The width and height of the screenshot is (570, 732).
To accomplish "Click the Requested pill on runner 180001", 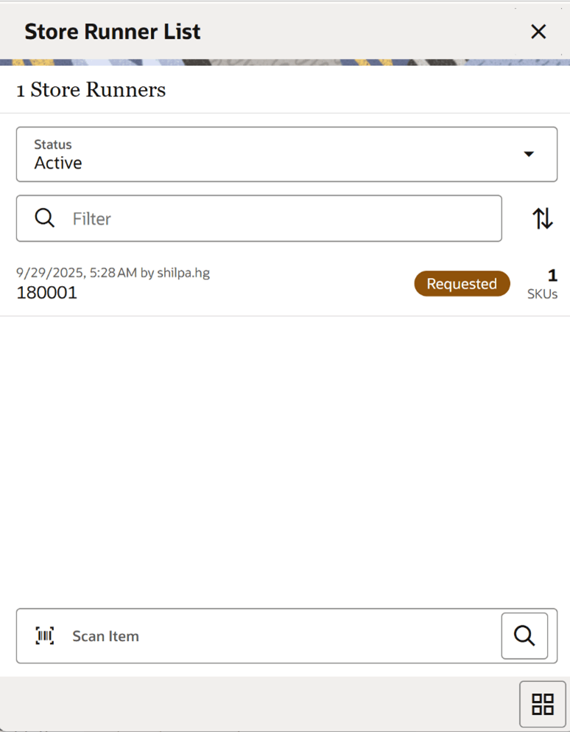I will (462, 284).
